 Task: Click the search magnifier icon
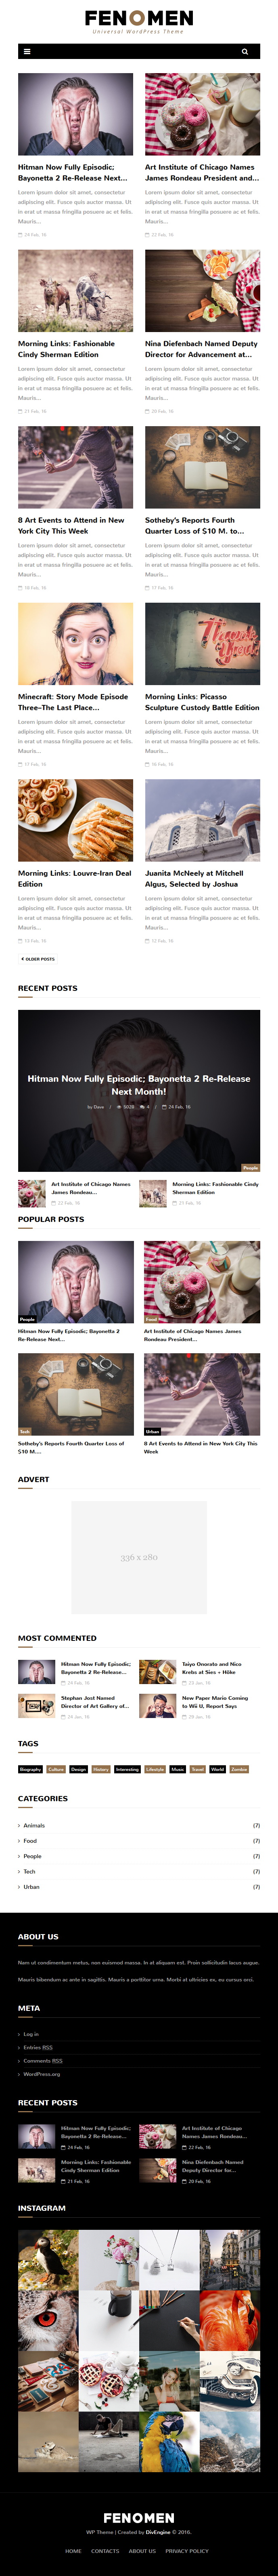[x=244, y=51]
